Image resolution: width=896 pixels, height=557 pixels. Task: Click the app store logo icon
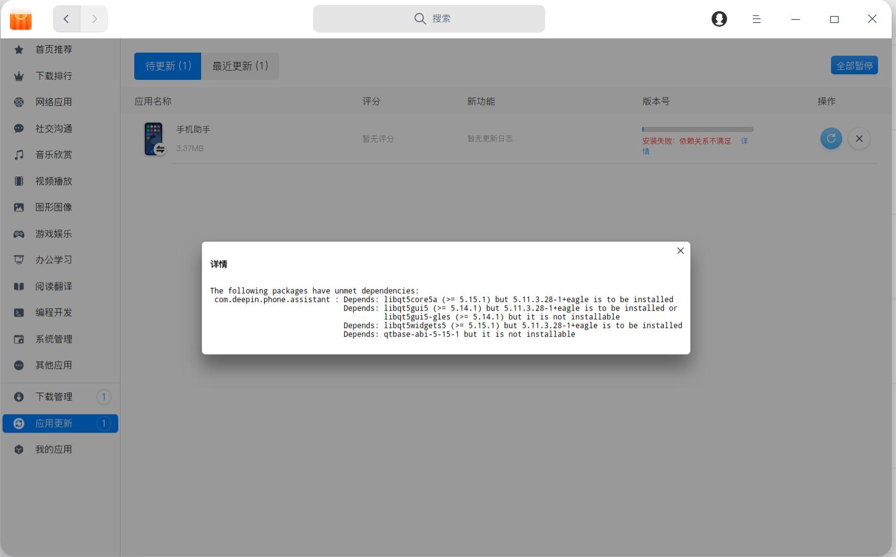20,19
